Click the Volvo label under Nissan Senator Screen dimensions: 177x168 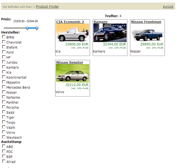(60, 92)
